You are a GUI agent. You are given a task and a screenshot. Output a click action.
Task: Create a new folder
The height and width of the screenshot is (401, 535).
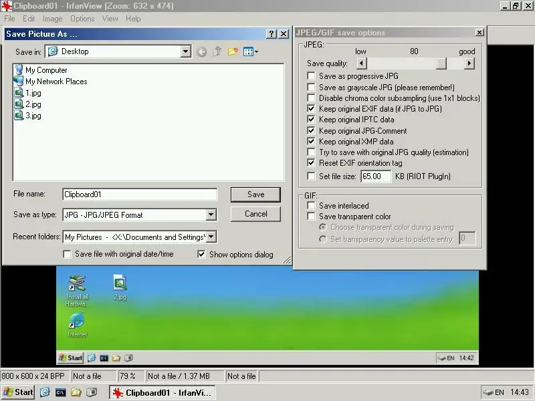point(233,52)
